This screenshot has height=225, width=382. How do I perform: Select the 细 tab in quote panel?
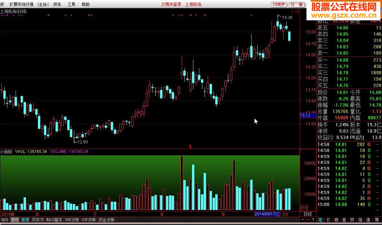pyautogui.click(x=336, y=220)
